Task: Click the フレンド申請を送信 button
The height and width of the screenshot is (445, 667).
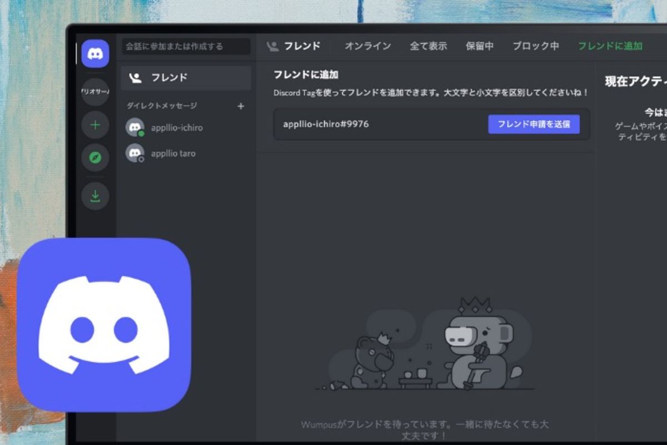Action: [x=534, y=124]
